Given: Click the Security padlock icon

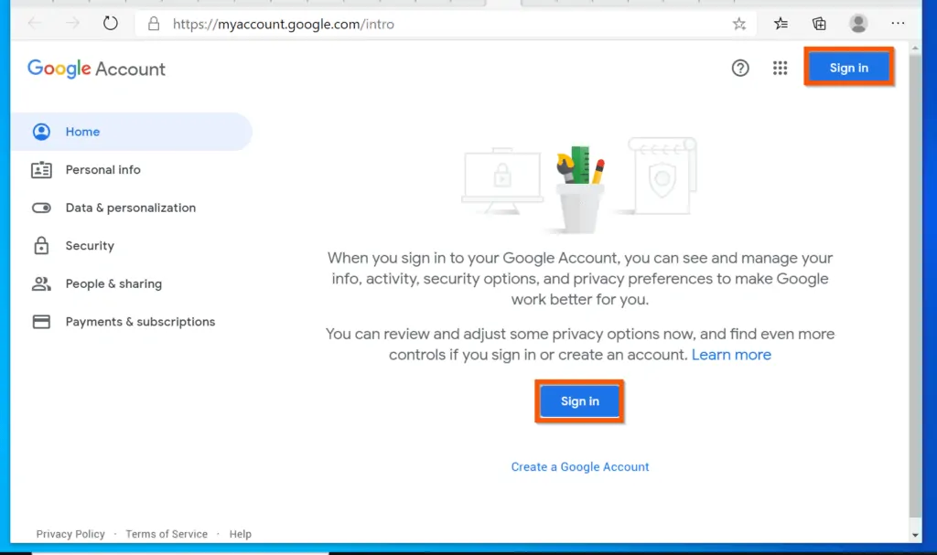Looking at the screenshot, I should (41, 245).
